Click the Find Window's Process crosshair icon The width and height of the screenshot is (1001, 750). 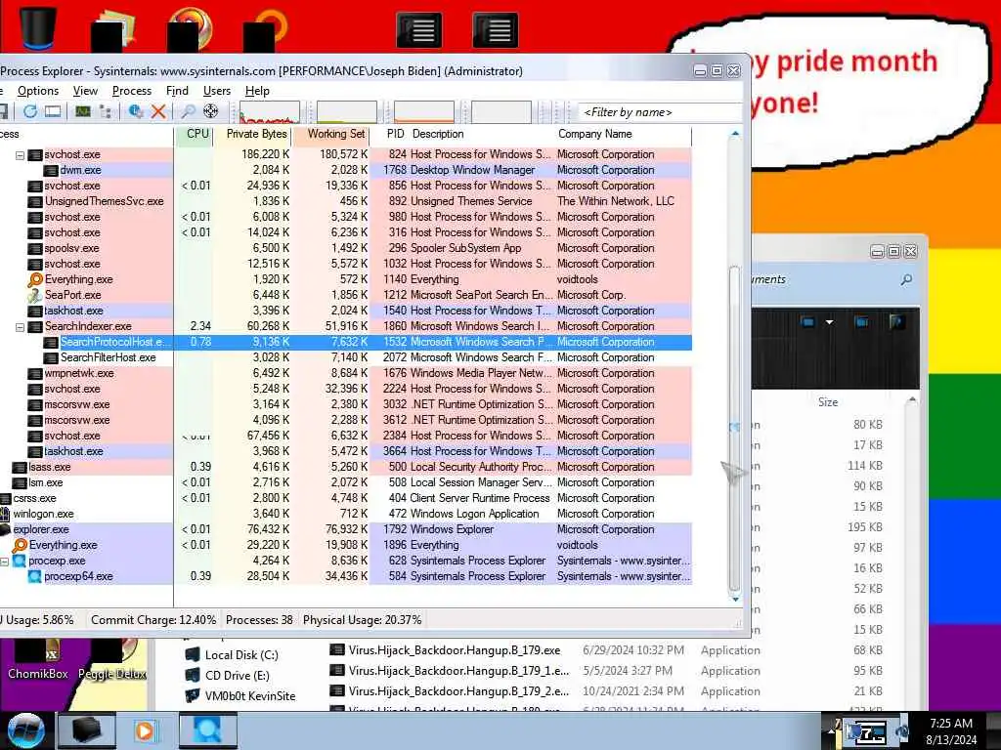point(211,111)
